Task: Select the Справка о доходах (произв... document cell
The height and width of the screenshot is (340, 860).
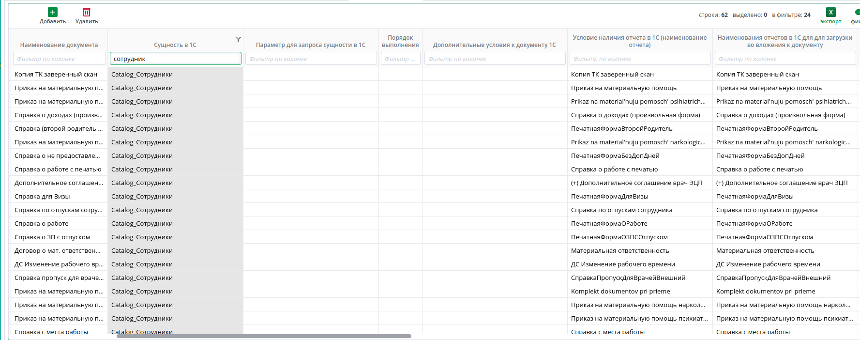Action: 59,115
